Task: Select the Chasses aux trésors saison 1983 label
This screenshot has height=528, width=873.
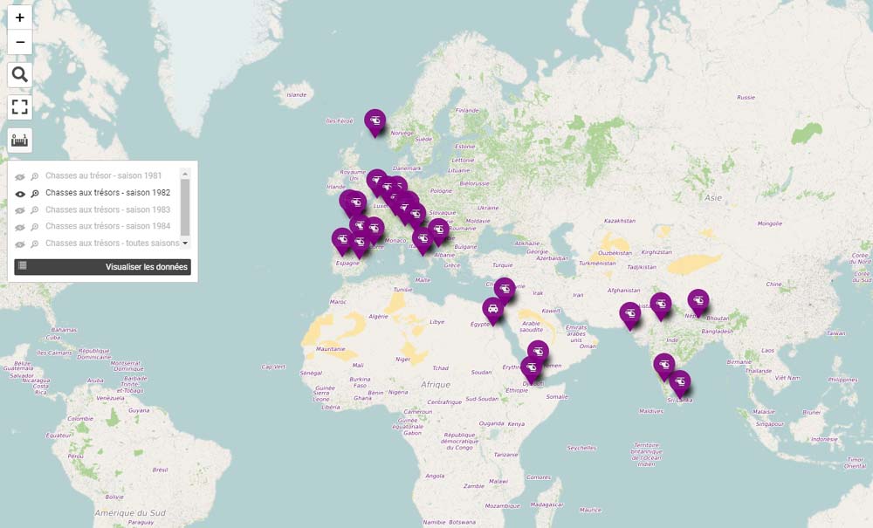Action: pos(107,209)
